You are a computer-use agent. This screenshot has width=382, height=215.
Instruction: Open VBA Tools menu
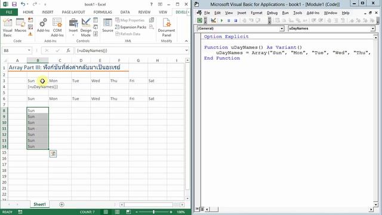297,13
